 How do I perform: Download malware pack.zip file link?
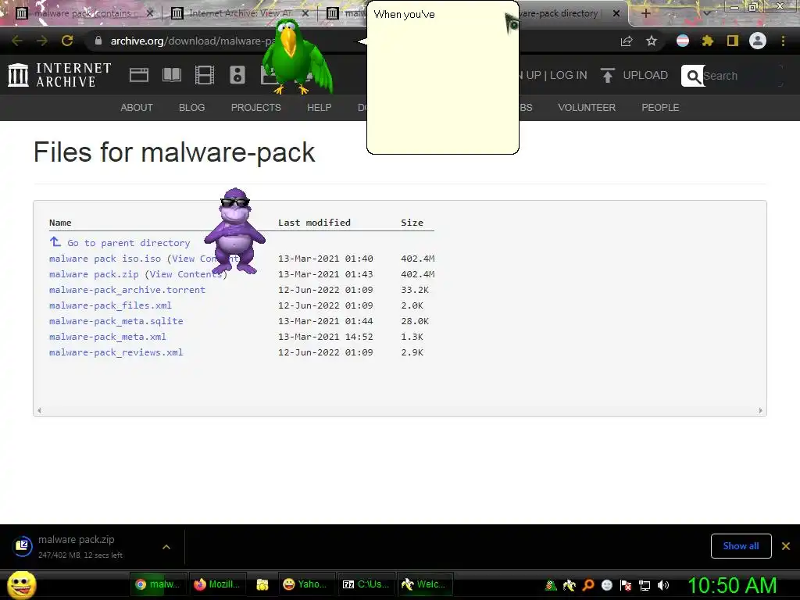click(x=94, y=274)
